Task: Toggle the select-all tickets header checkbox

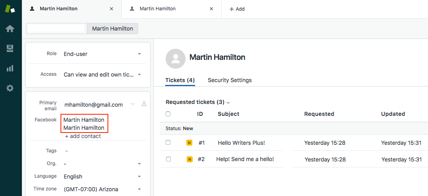Action: [x=168, y=114]
